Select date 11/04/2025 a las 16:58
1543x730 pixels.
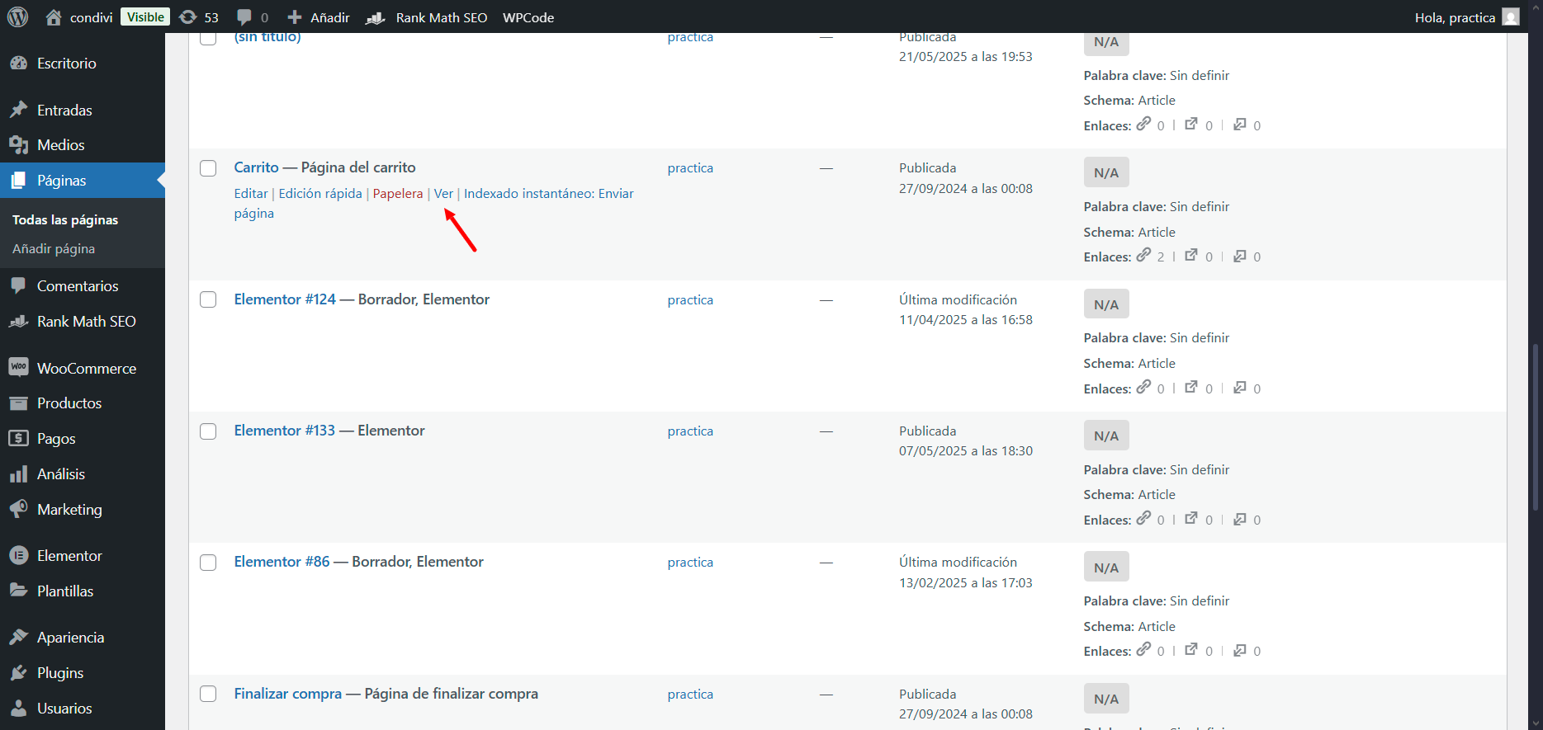click(966, 319)
